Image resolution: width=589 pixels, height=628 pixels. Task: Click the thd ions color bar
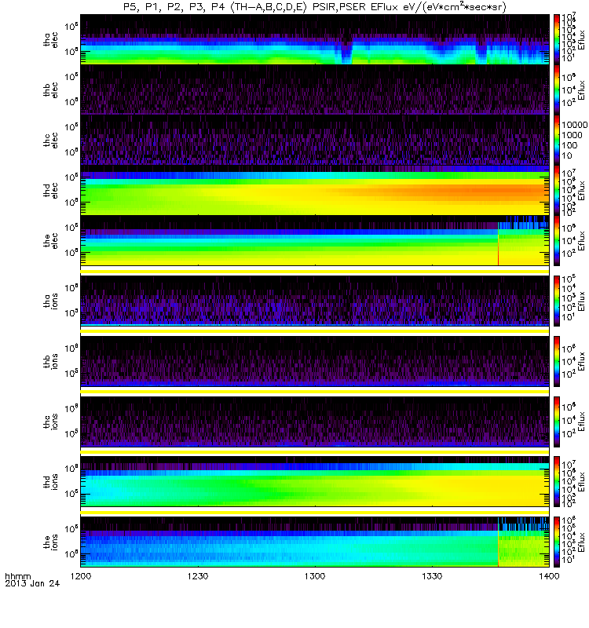[x=557, y=481]
